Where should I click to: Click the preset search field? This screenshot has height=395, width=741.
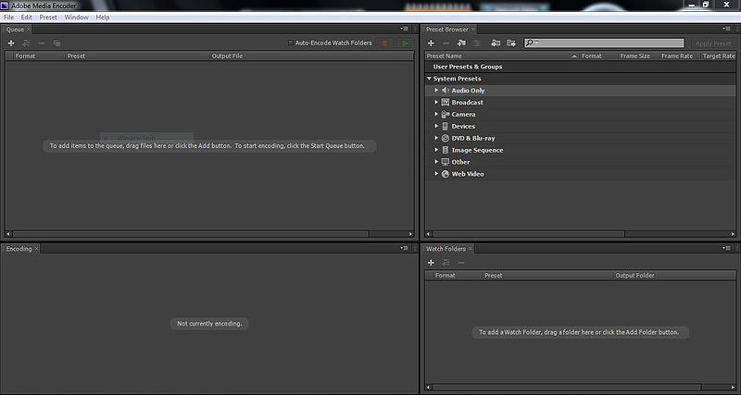(604, 43)
